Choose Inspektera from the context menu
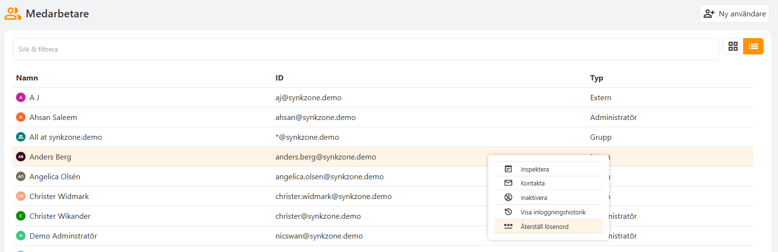 click(x=549, y=169)
